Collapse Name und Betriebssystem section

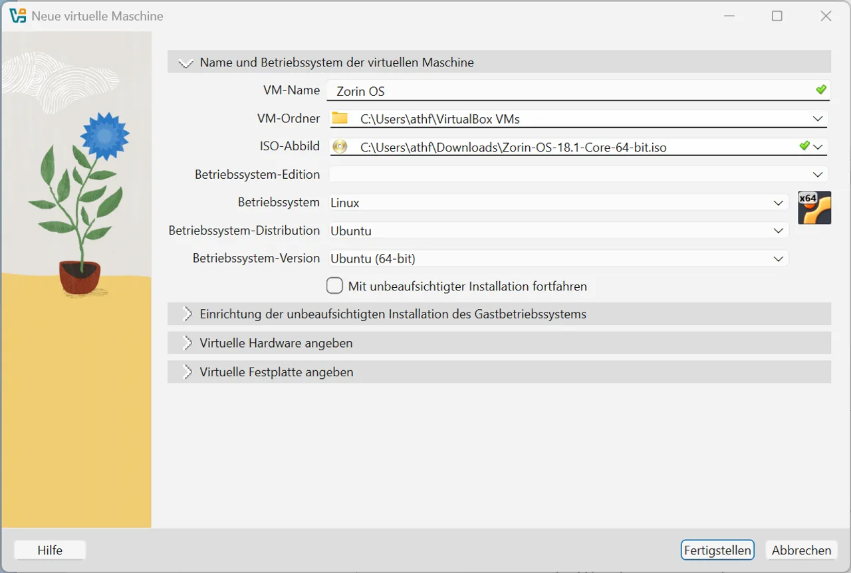tap(499, 62)
